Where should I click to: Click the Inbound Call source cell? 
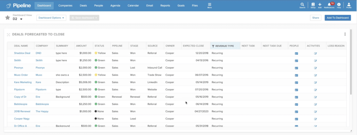pos(154,68)
